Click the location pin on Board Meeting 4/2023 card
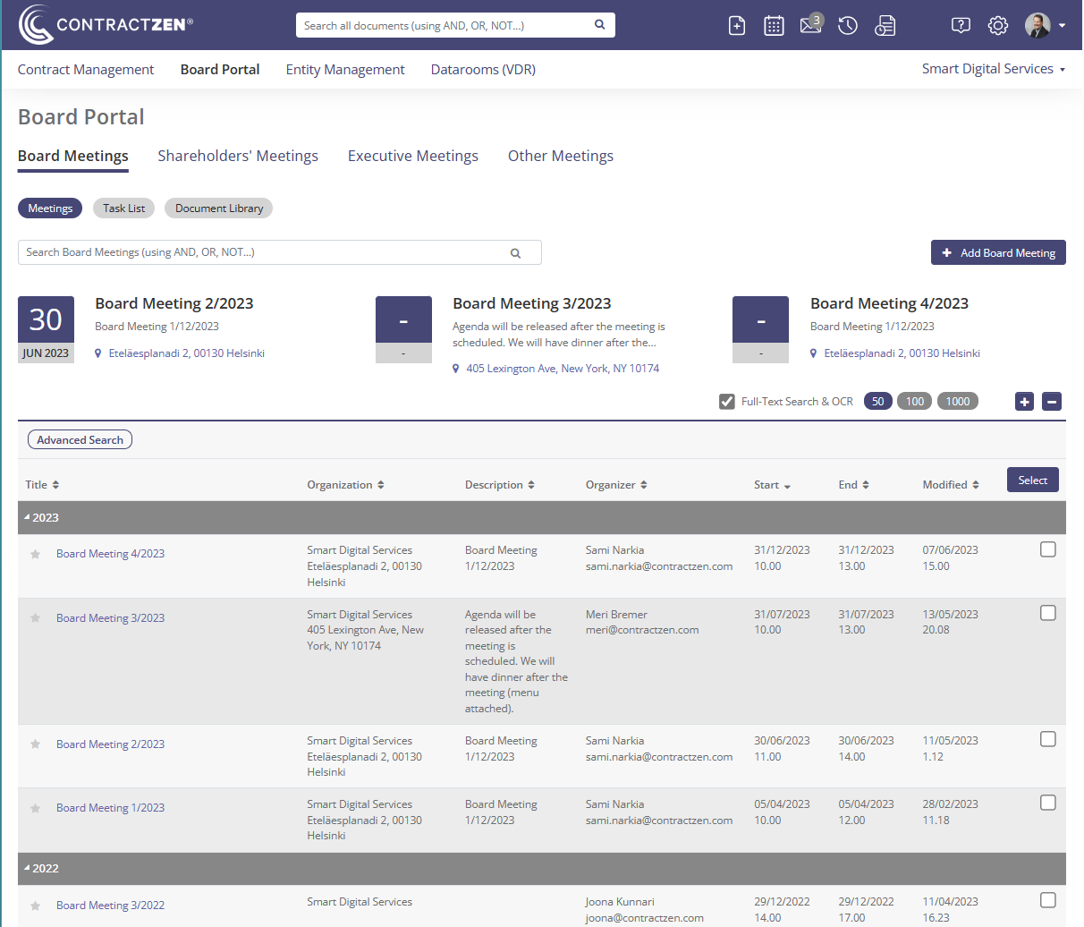 (814, 353)
